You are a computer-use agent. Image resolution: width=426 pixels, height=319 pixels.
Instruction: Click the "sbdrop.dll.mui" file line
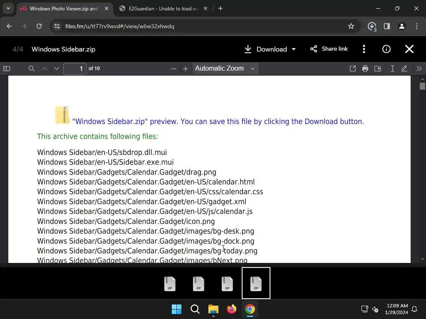coord(102,152)
